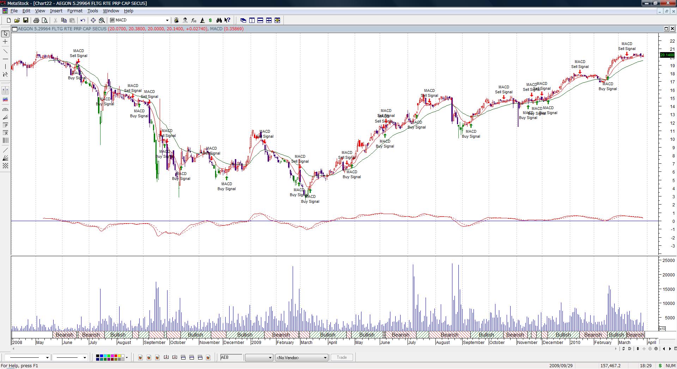Open the Tools menu
Viewport: 677px width, 369px height.
[92, 11]
